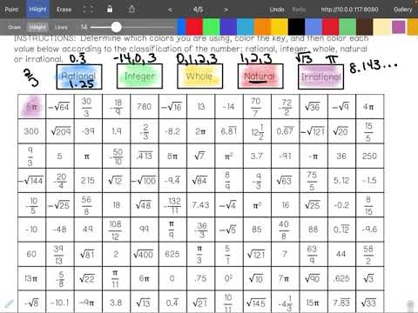Pick the green color swatch
Screen dimensions: 418x313
212,27
